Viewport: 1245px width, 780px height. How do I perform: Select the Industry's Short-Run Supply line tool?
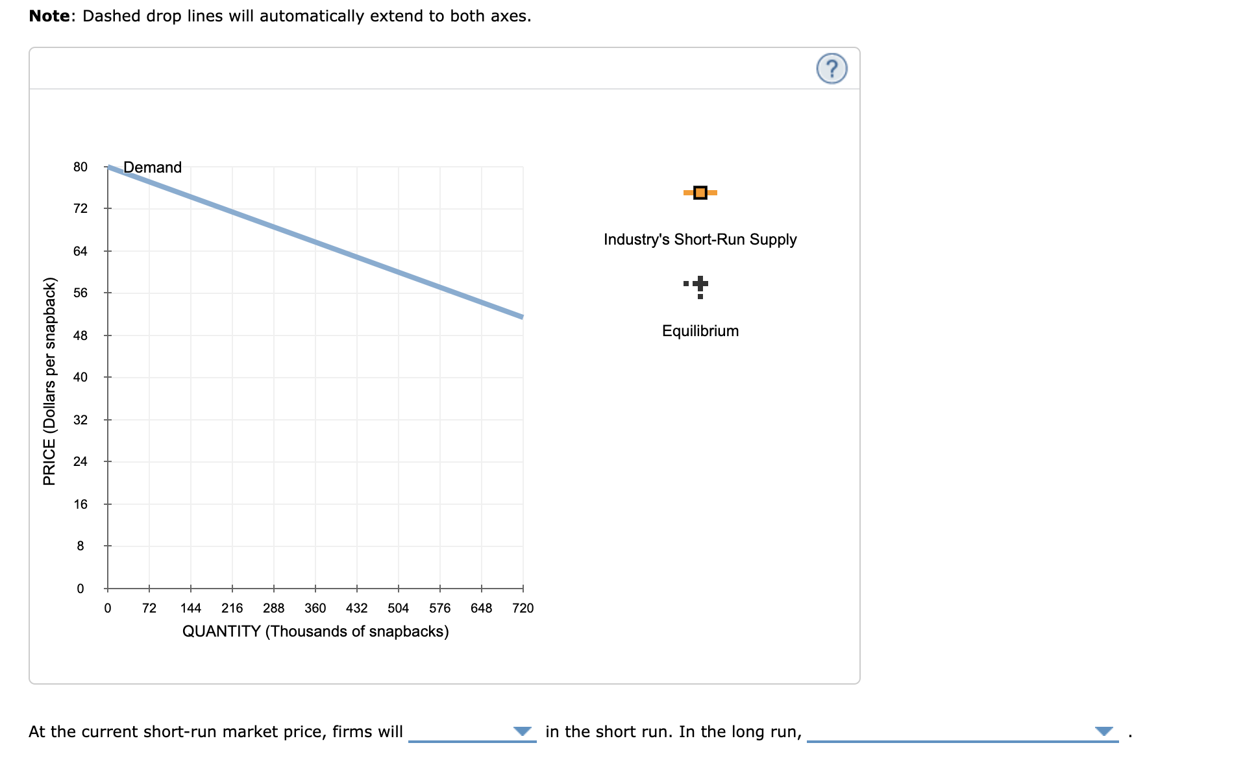pyautogui.click(x=699, y=193)
